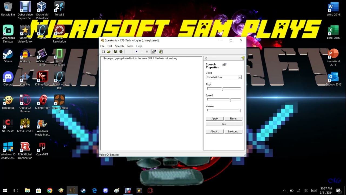Image resolution: width=346 pixels, height=195 pixels.
Task: Open the Speech menu
Action: (x=119, y=46)
